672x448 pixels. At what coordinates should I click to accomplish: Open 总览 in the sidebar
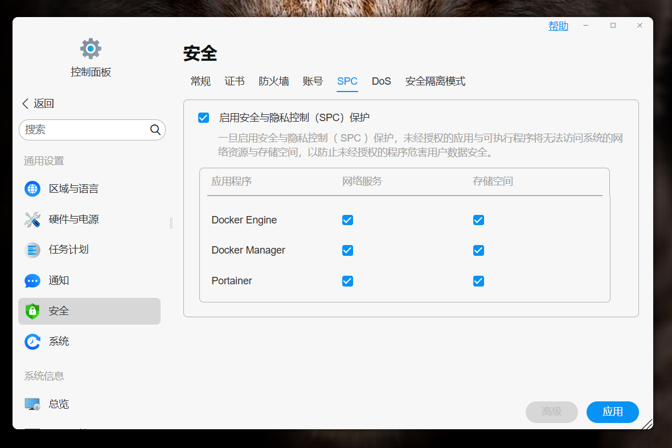pos(59,404)
